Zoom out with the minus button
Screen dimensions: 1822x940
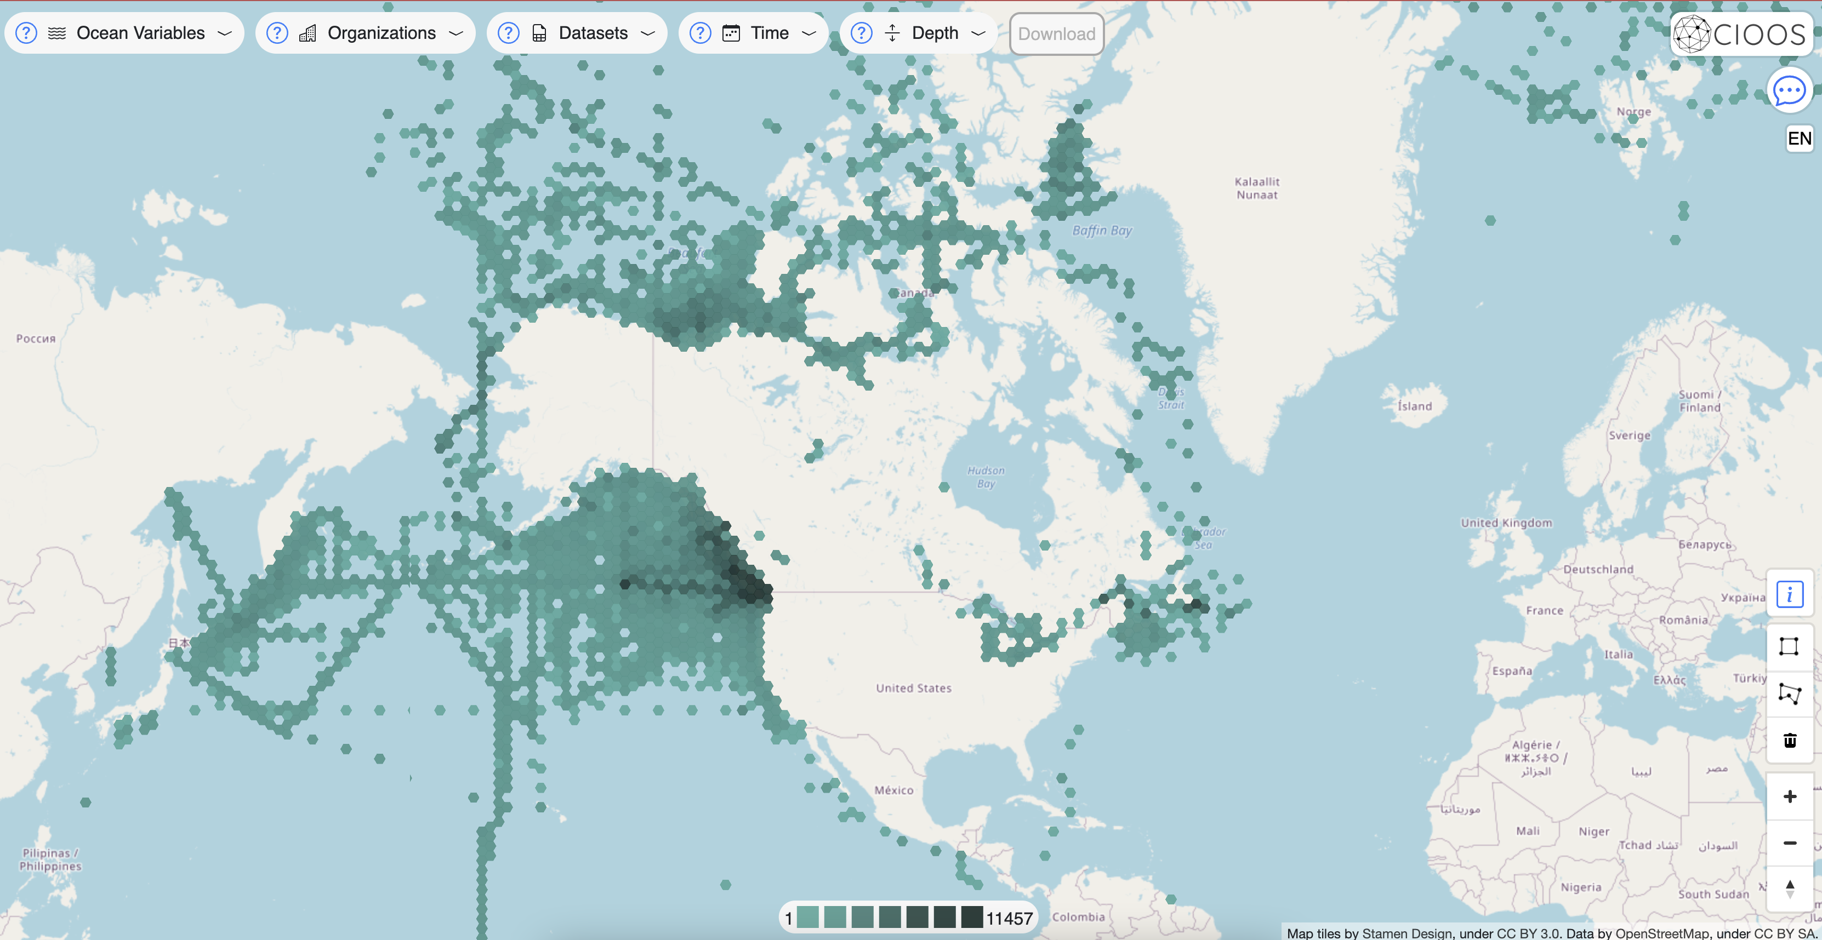pyautogui.click(x=1790, y=843)
